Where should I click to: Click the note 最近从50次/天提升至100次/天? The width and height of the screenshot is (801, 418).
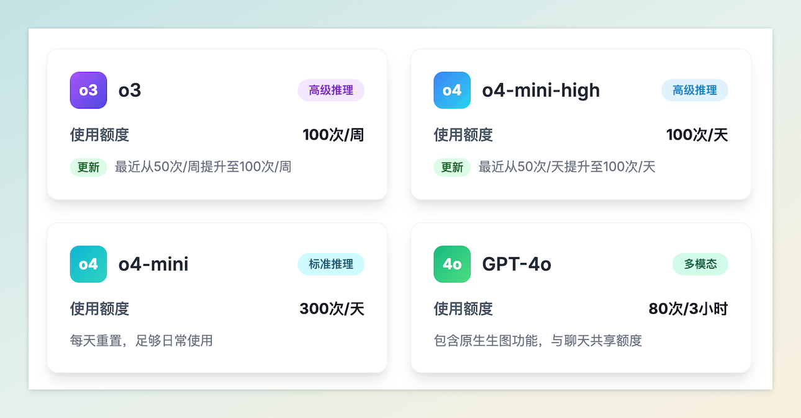567,167
